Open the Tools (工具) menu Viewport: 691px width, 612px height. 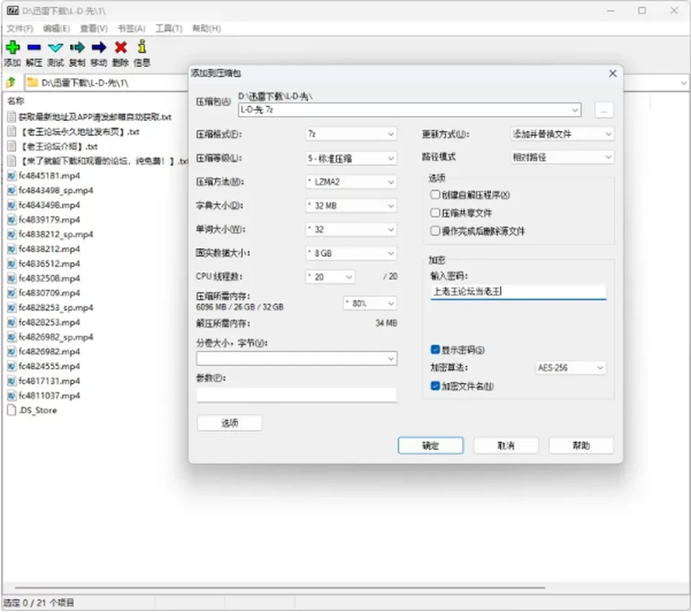168,29
